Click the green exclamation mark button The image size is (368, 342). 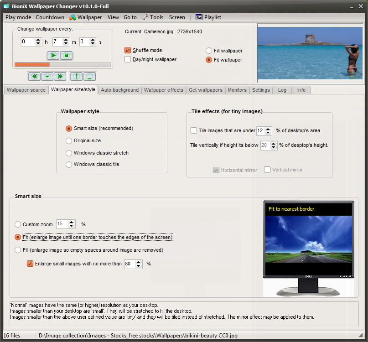click(x=76, y=77)
